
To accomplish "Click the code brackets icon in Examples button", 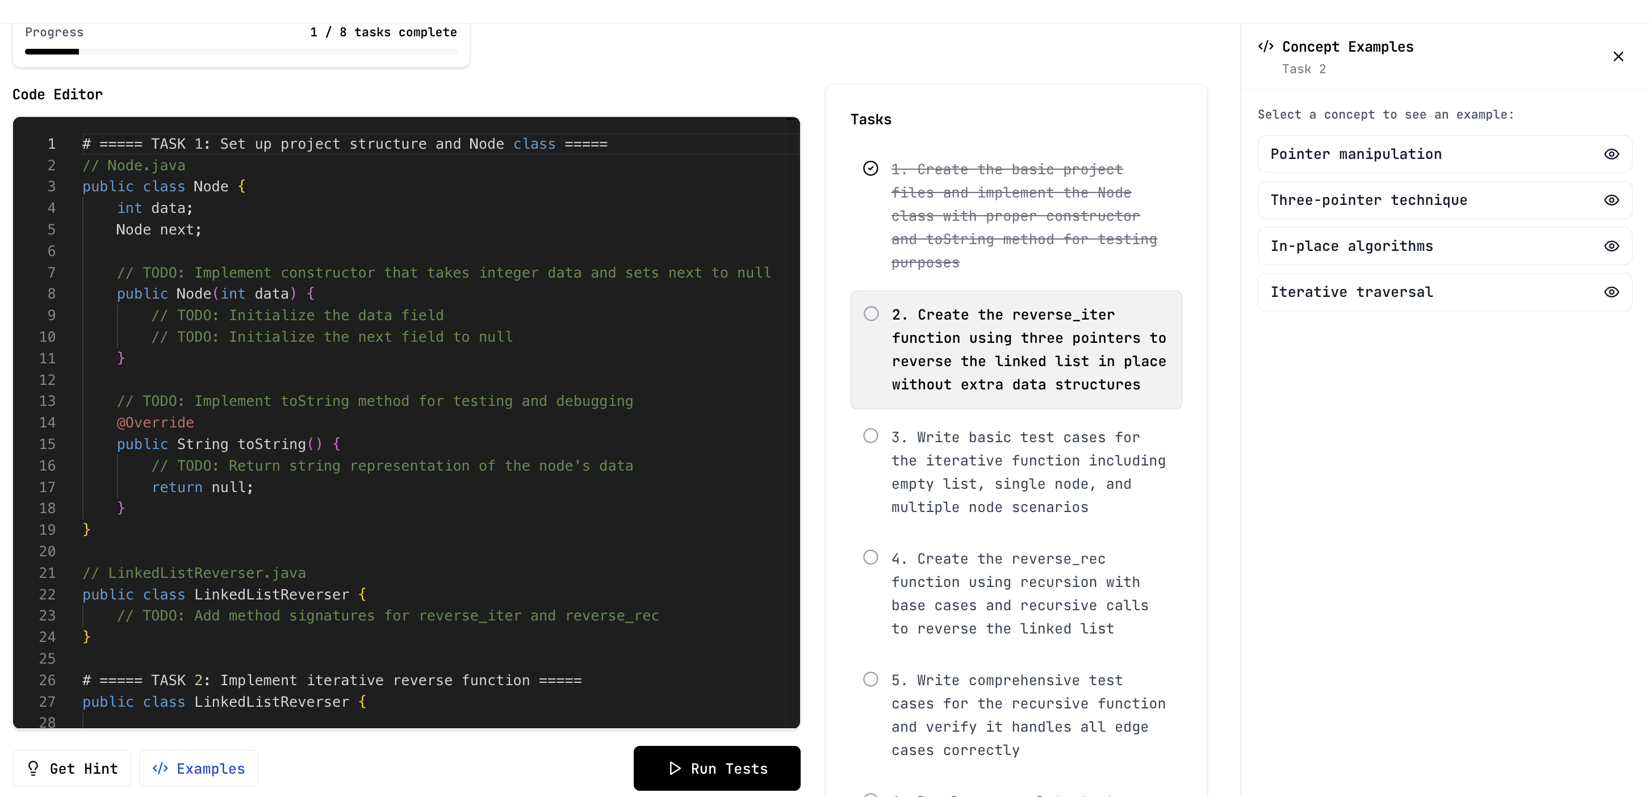I will pyautogui.click(x=160, y=768).
